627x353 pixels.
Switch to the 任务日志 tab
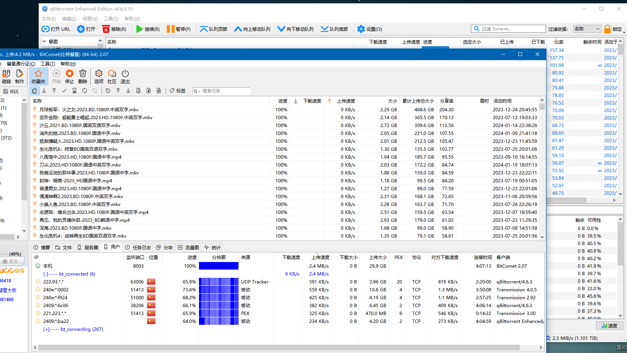click(138, 247)
